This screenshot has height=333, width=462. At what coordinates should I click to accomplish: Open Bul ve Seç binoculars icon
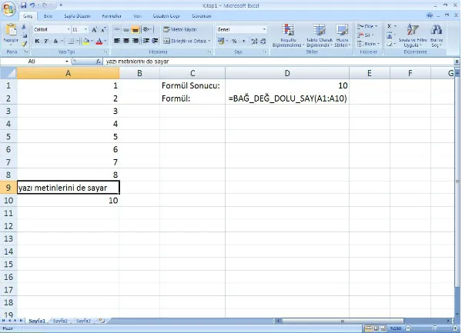tap(437, 35)
